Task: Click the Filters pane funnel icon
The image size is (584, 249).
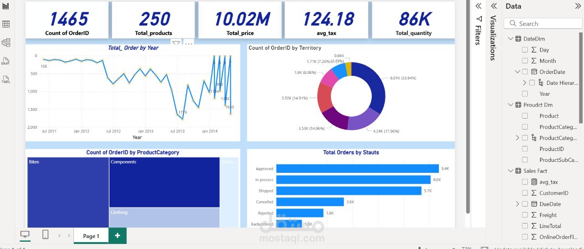Action: pos(479,19)
